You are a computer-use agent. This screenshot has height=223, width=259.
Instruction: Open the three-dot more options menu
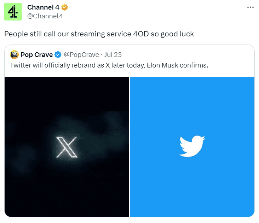coord(251,7)
